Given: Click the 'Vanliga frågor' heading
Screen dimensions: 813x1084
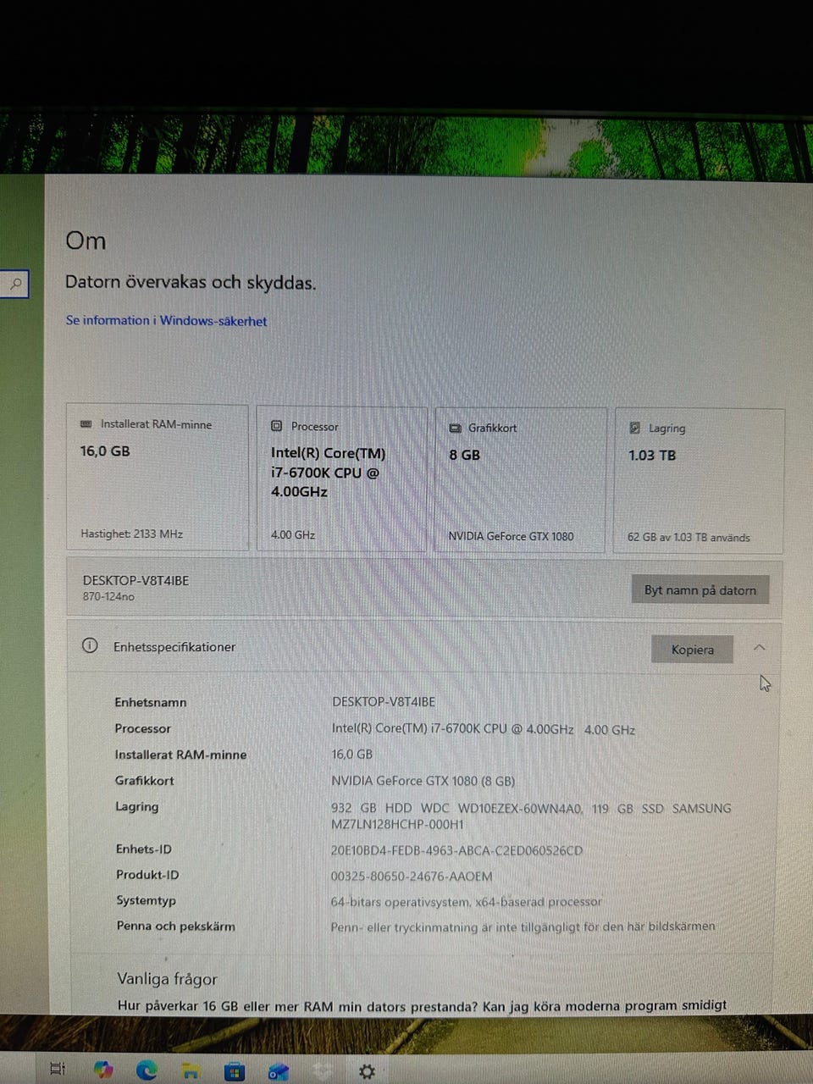Looking at the screenshot, I should 167,978.
